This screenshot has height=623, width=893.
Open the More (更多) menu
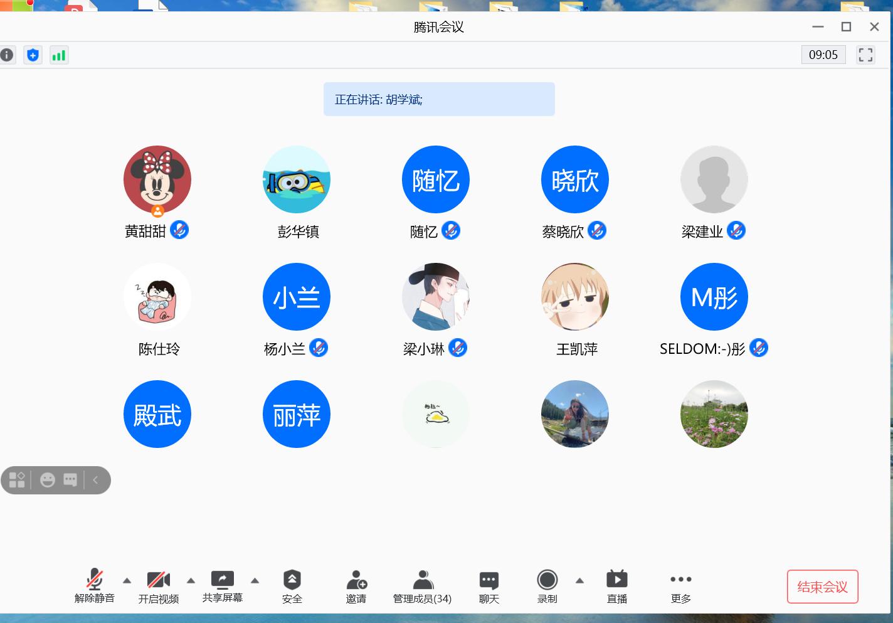coord(681,586)
